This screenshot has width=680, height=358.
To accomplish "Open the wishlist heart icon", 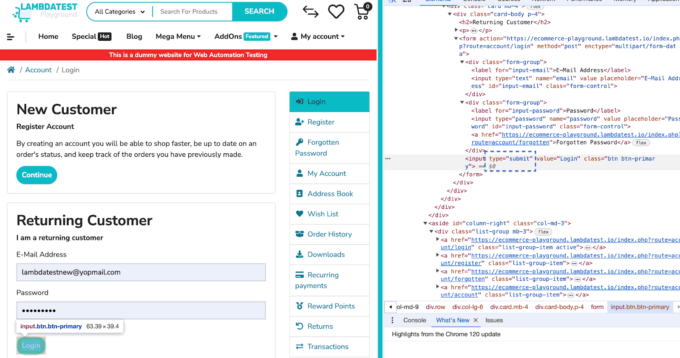I will pyautogui.click(x=336, y=12).
